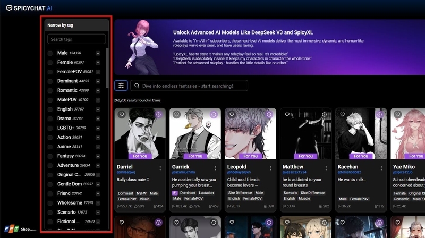425x238 pixels.
Task: Check the Female tag checkbox
Action: [50, 63]
